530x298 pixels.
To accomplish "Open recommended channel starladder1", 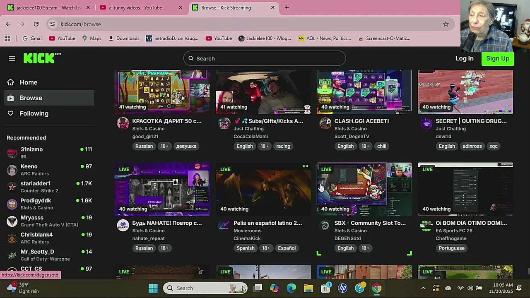I will pos(50,187).
